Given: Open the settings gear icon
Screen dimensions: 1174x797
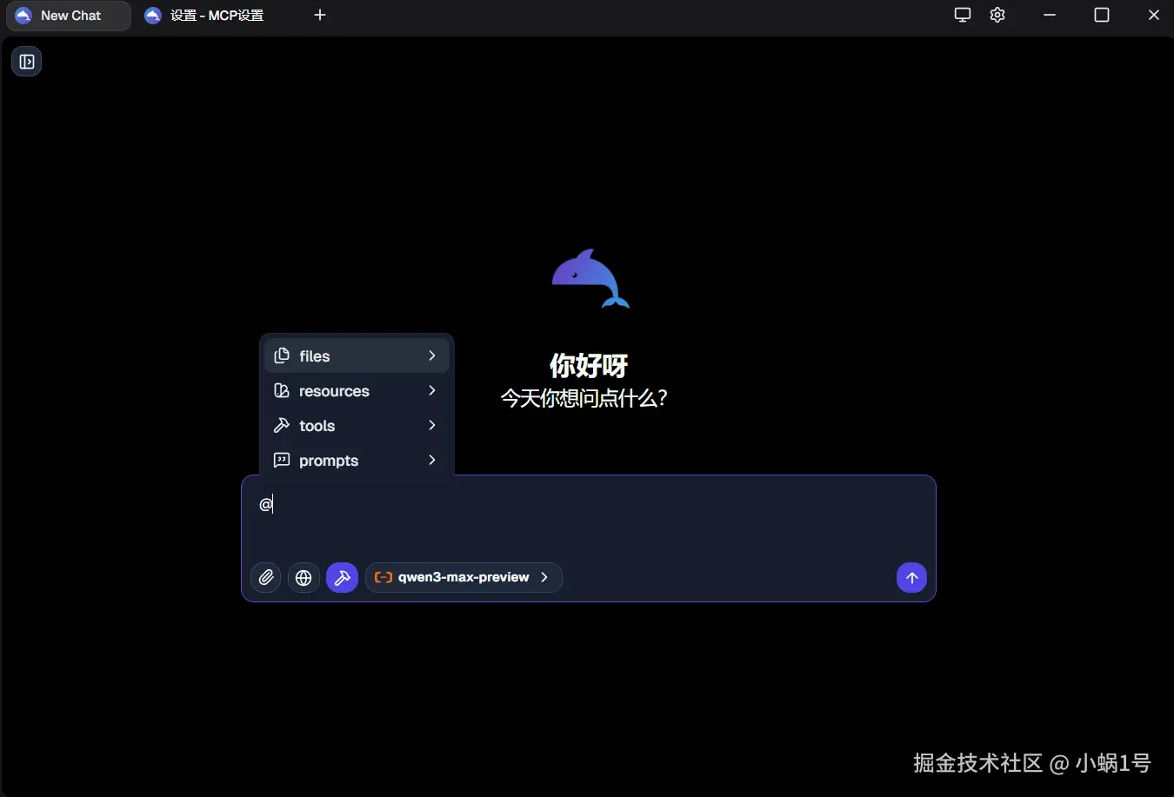Looking at the screenshot, I should (x=997, y=15).
